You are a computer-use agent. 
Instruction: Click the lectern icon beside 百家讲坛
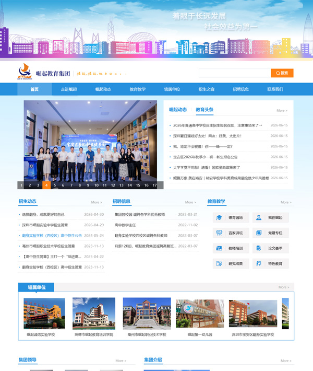pyautogui.click(x=219, y=233)
